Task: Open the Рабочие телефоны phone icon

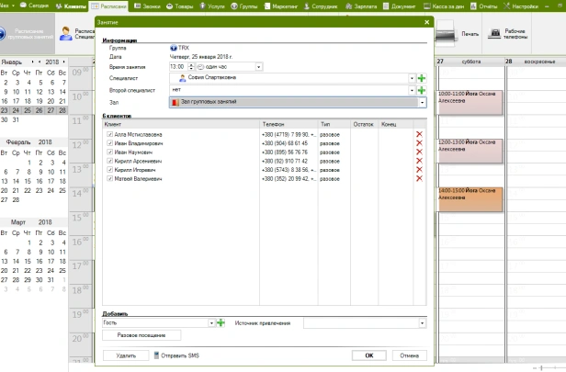Action: click(495, 34)
